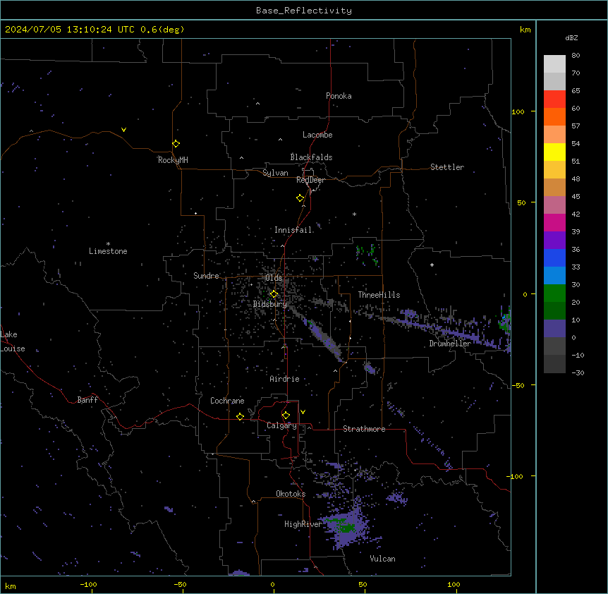Click the asterisk marker above Limestone label

[108, 244]
